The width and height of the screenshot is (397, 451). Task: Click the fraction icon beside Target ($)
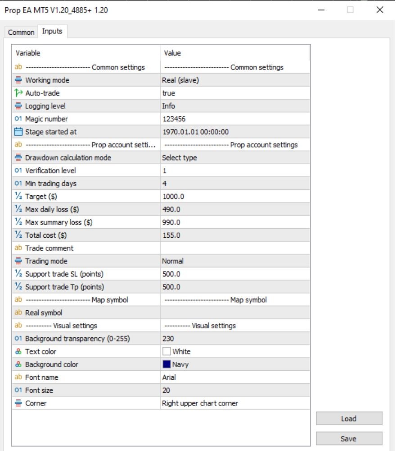(18, 196)
